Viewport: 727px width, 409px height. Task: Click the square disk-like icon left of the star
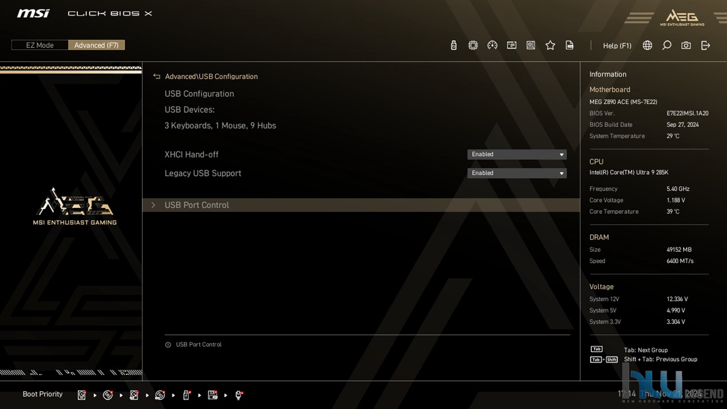[531, 45]
